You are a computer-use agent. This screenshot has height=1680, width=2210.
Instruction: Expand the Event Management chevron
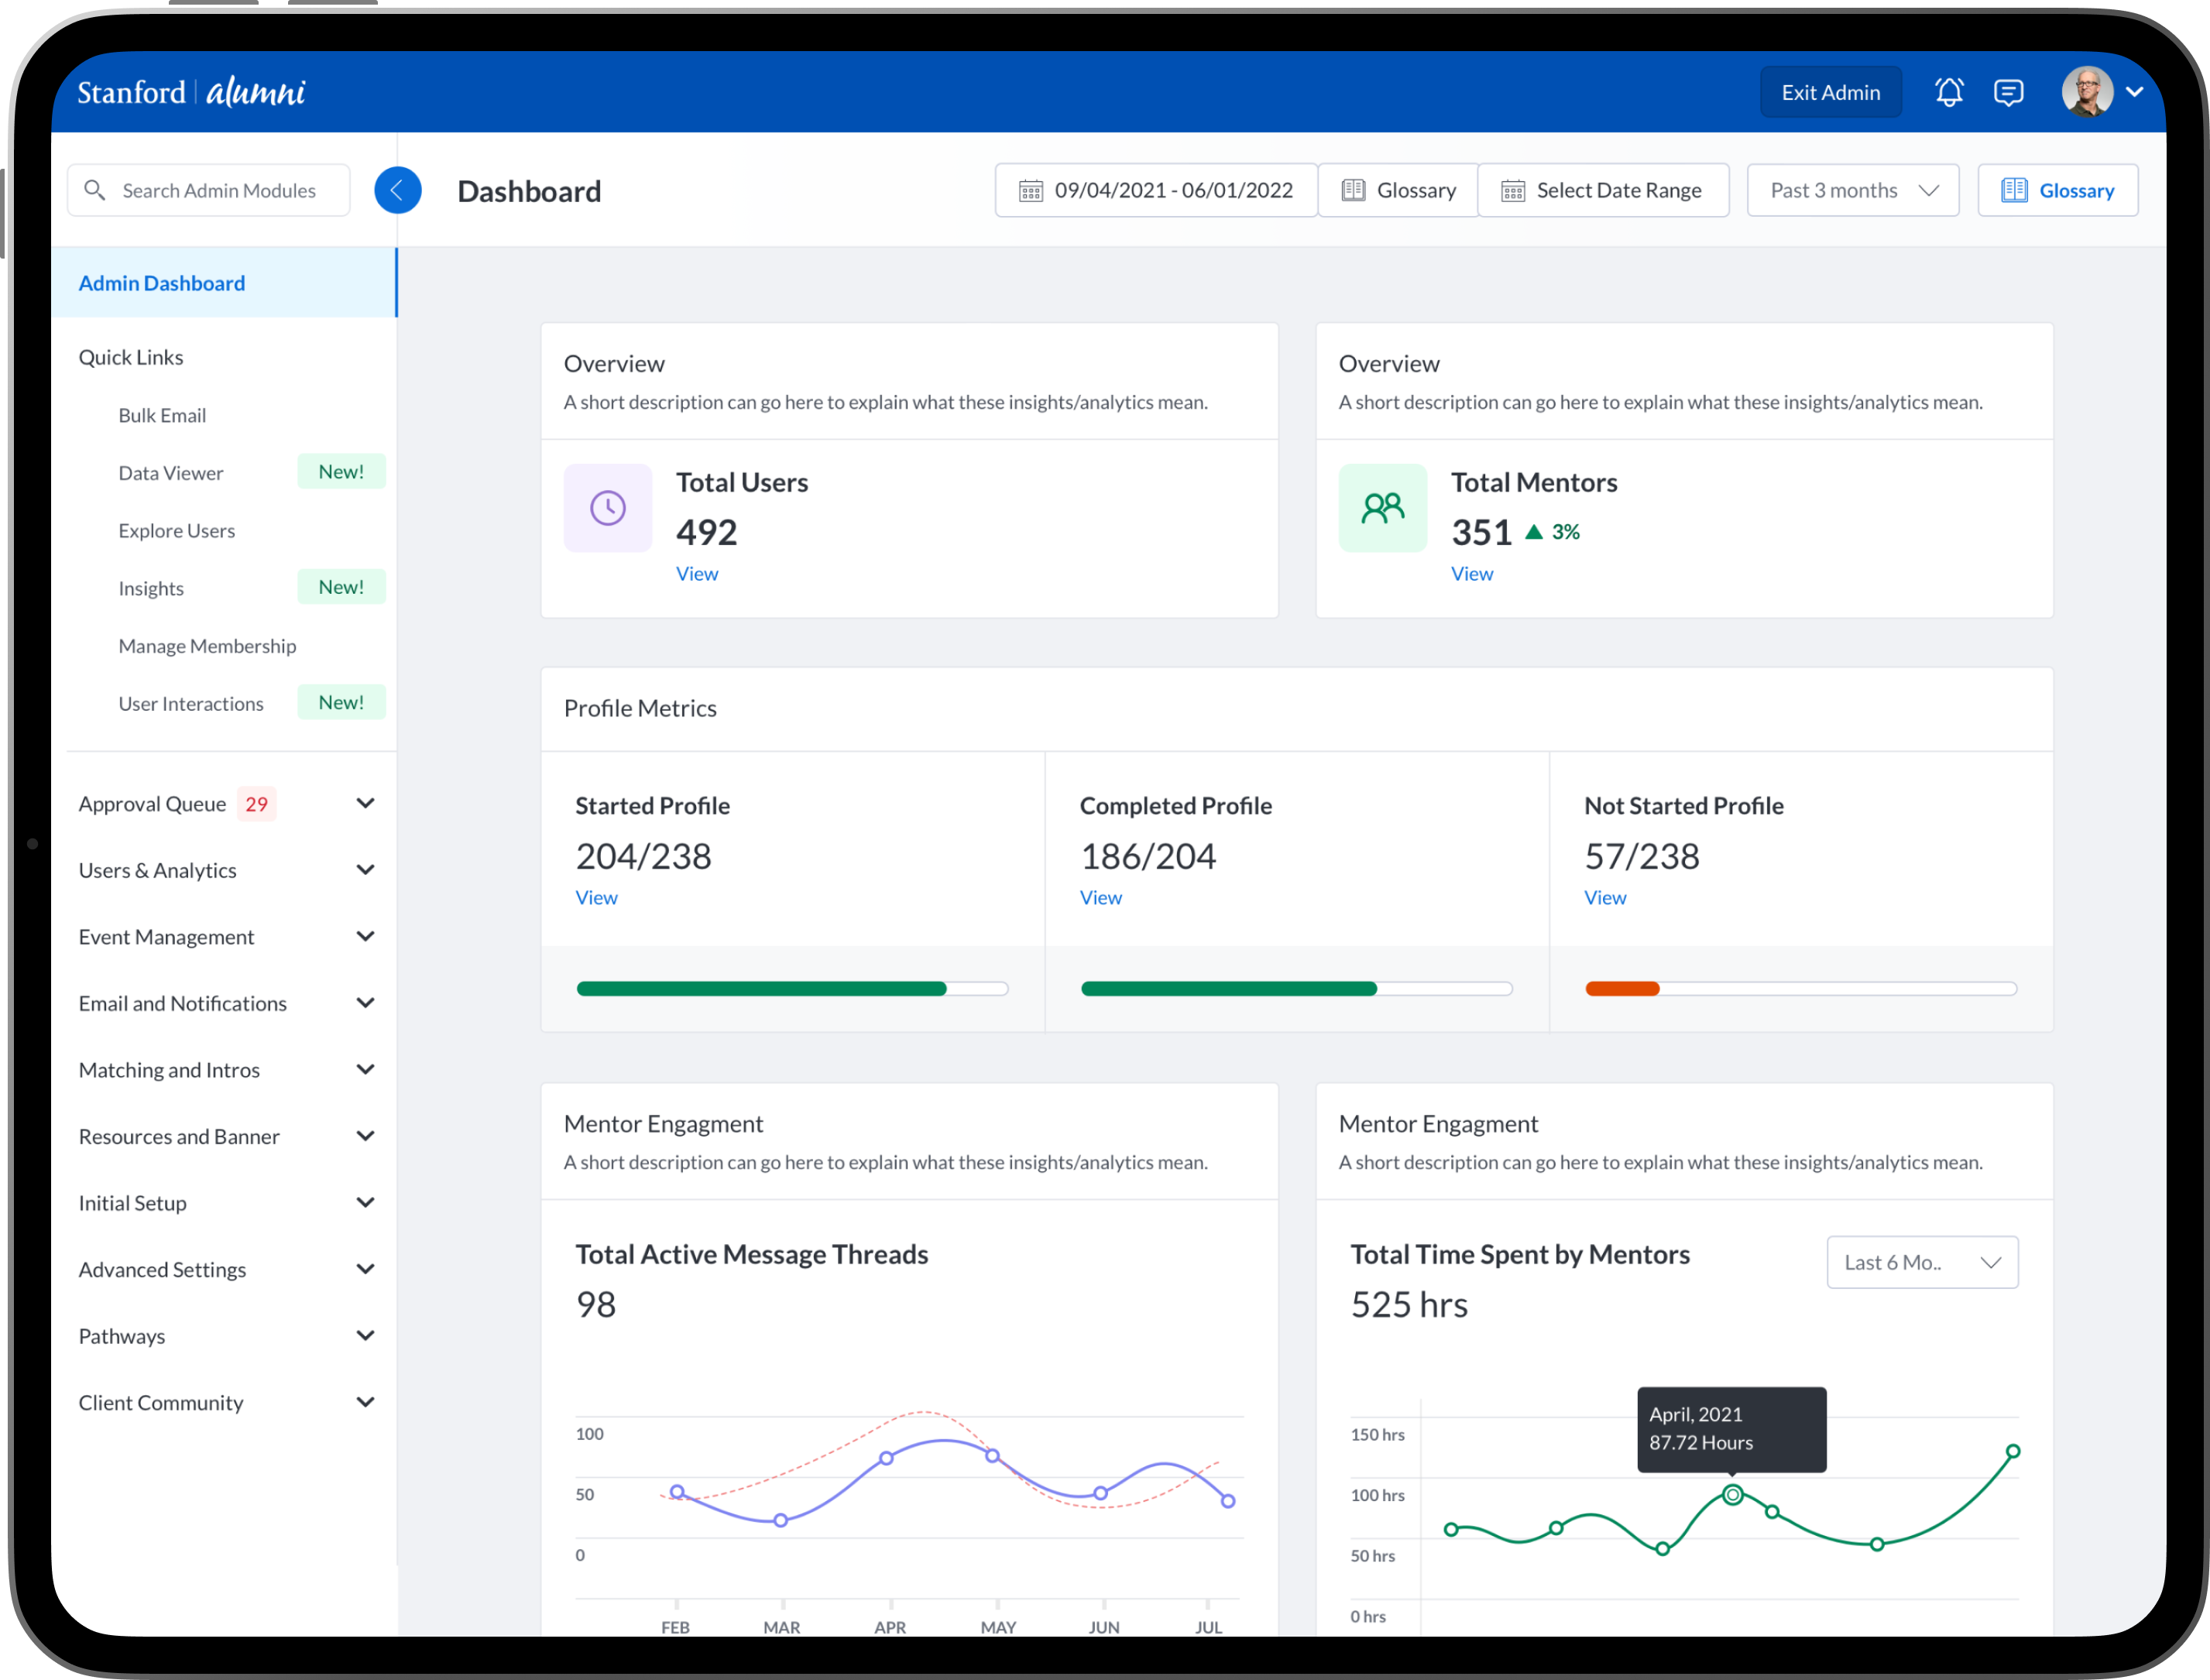[365, 937]
